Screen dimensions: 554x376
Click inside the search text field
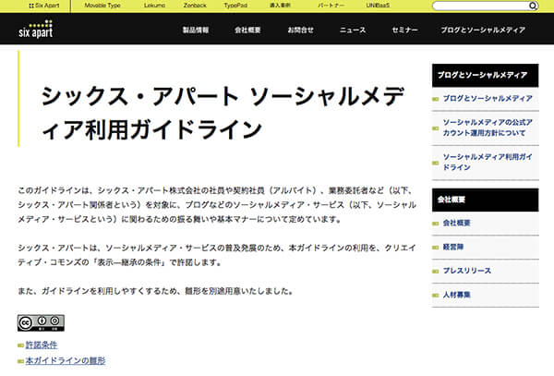tap(478, 6)
